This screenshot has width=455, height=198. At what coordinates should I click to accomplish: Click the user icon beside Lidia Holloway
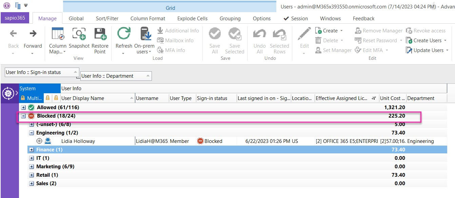pos(48,141)
